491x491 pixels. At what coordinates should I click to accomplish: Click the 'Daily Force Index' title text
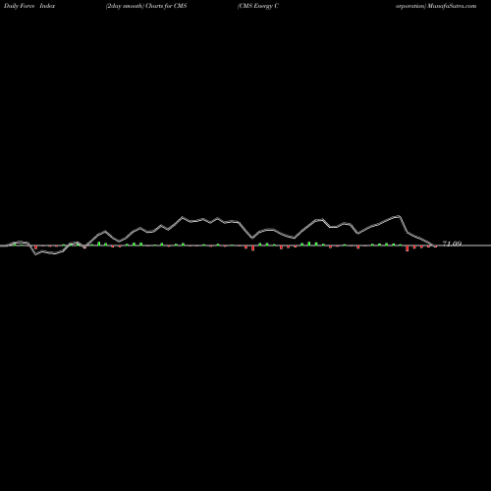coord(29,6)
